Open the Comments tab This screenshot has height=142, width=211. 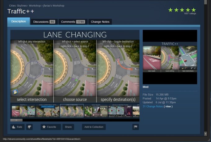click(73, 22)
